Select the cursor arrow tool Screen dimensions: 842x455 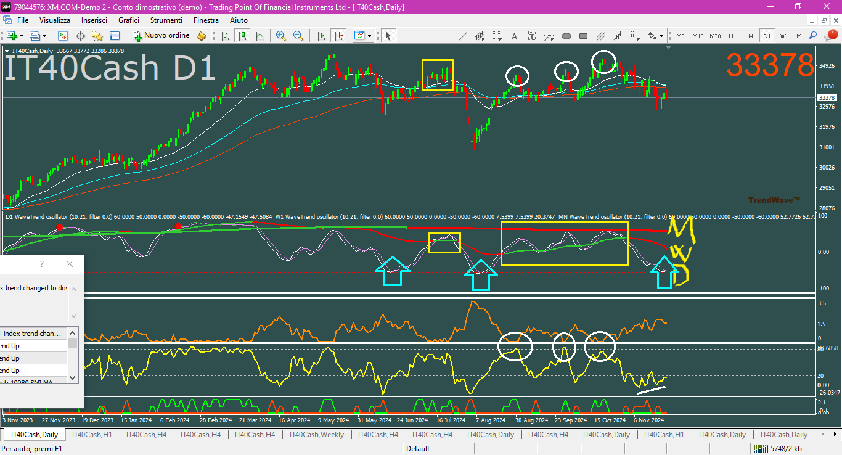point(388,36)
